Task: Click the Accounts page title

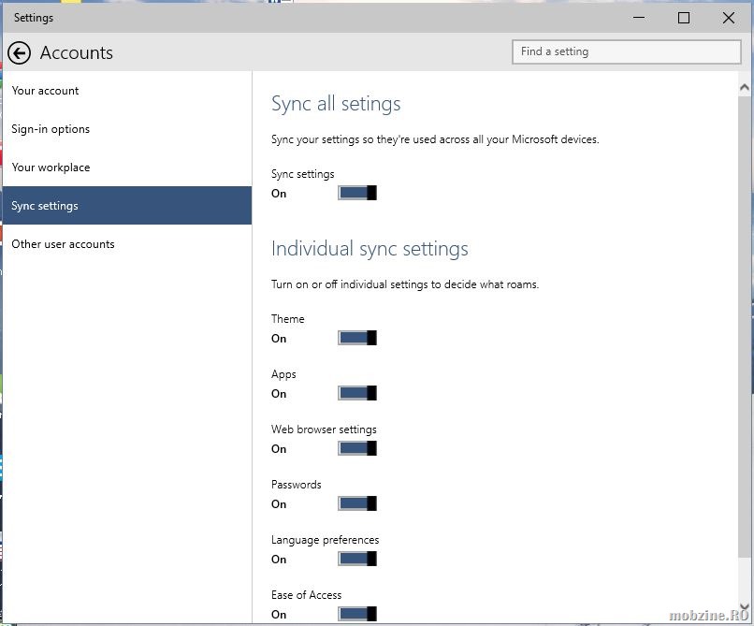Action: [x=77, y=53]
